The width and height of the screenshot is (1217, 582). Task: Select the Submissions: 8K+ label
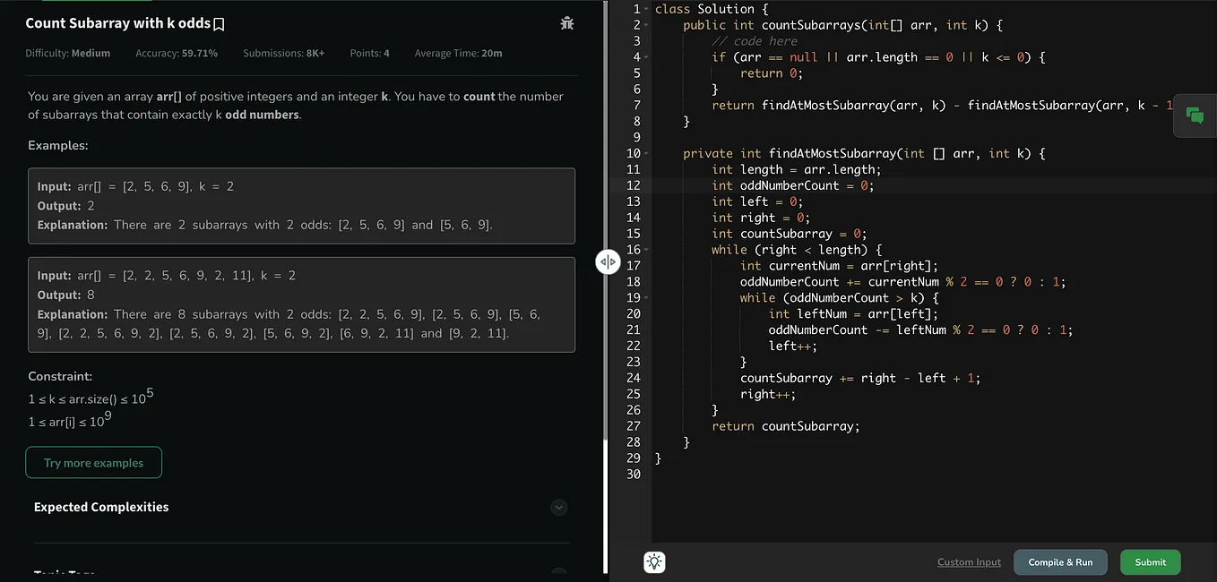coord(284,54)
